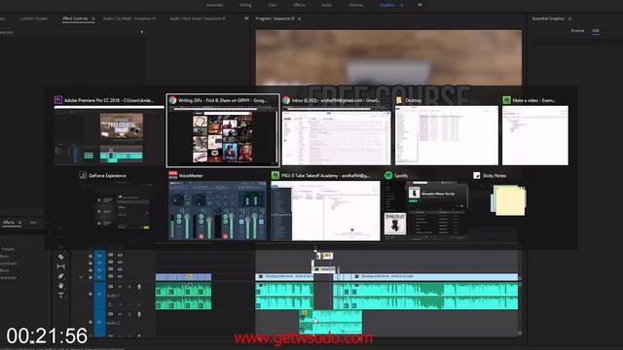The height and width of the screenshot is (350, 623).
Task: Solo the Audio 1 track
Action: coord(129,287)
